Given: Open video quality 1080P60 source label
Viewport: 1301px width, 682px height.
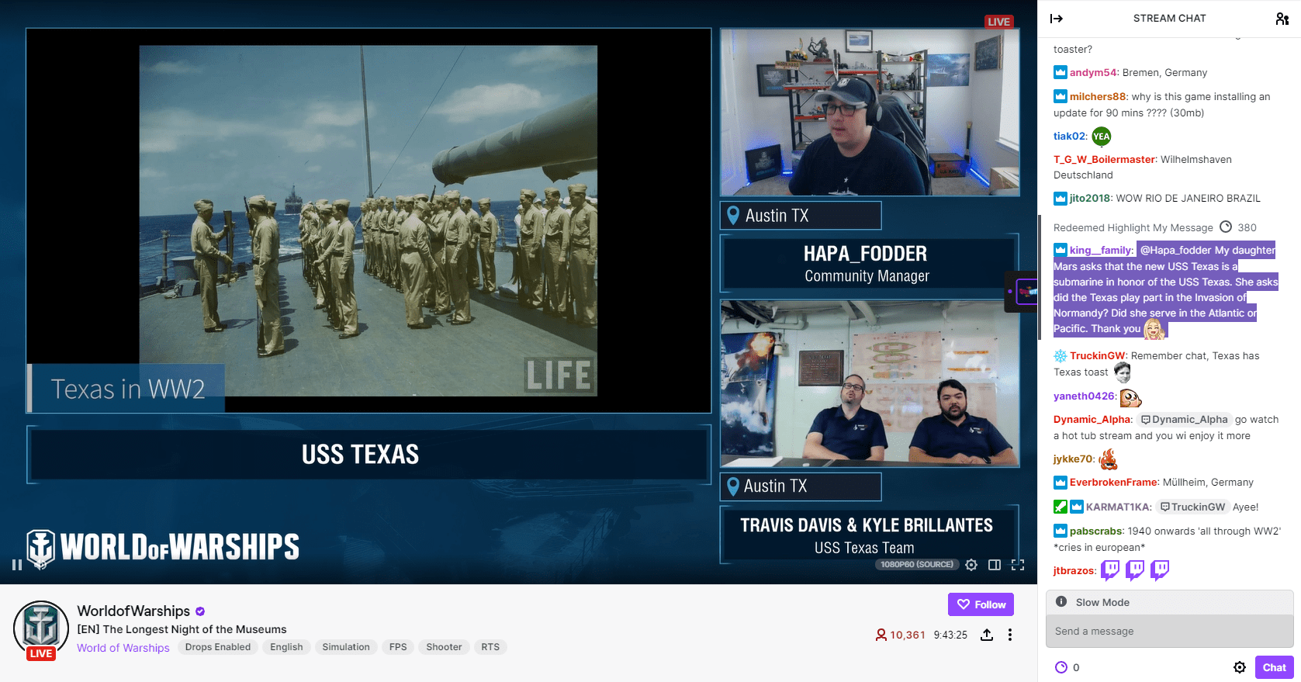Looking at the screenshot, I should tap(917, 565).
